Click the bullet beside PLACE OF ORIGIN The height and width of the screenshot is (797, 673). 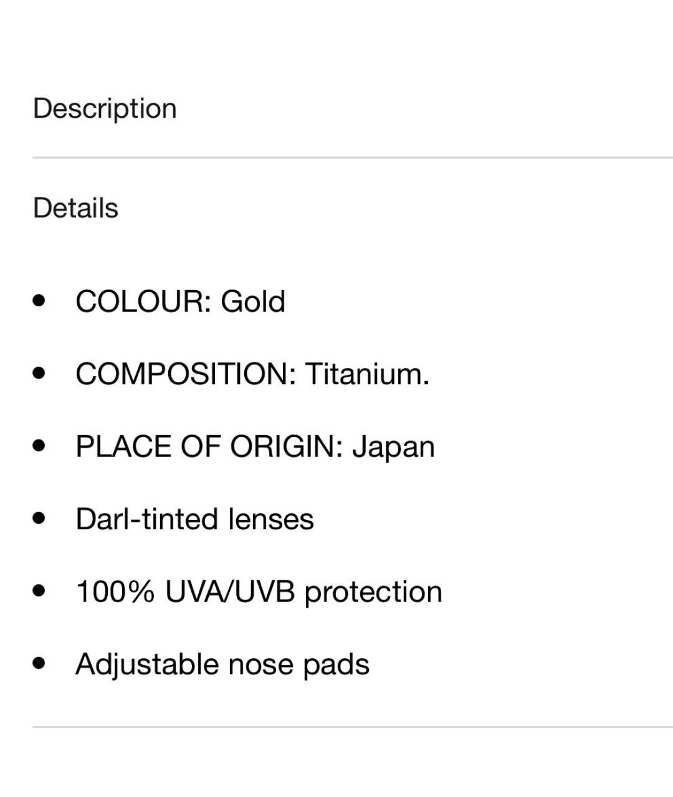[x=40, y=446]
